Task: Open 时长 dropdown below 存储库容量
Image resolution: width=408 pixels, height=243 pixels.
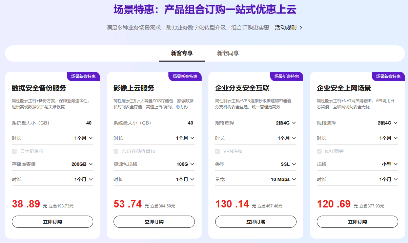Action: pyautogui.click(x=53, y=179)
